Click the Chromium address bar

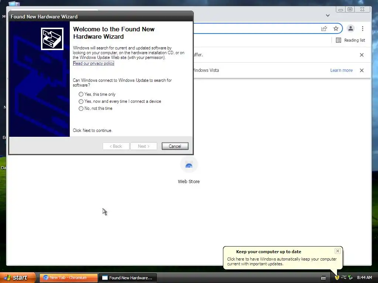(255, 29)
